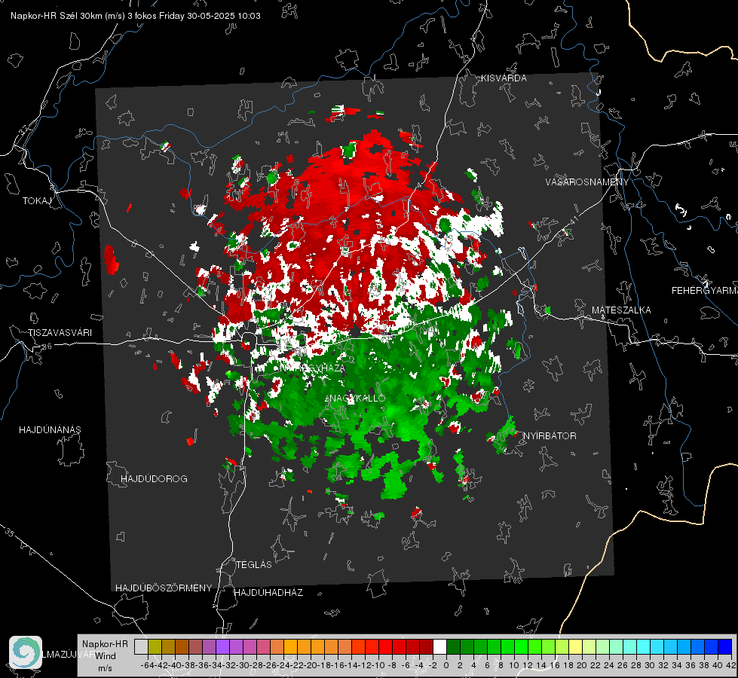This screenshot has height=678, width=738.
Task: Click the 'Wind' legend label
Action: click(x=106, y=655)
